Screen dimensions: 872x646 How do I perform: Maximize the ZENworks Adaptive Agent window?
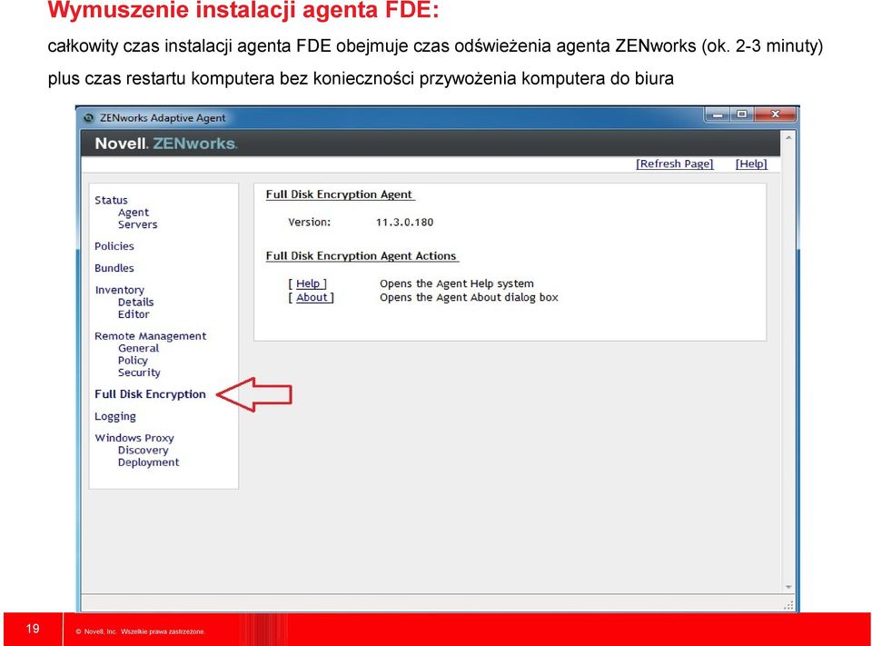pyautogui.click(x=742, y=114)
